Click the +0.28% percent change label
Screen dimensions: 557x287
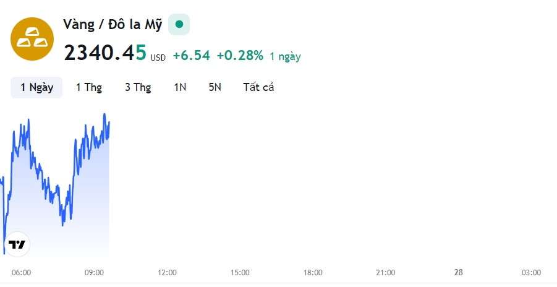pyautogui.click(x=240, y=56)
